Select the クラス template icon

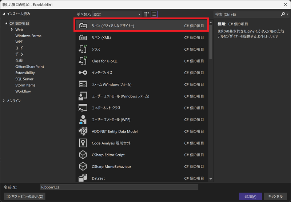83,49
